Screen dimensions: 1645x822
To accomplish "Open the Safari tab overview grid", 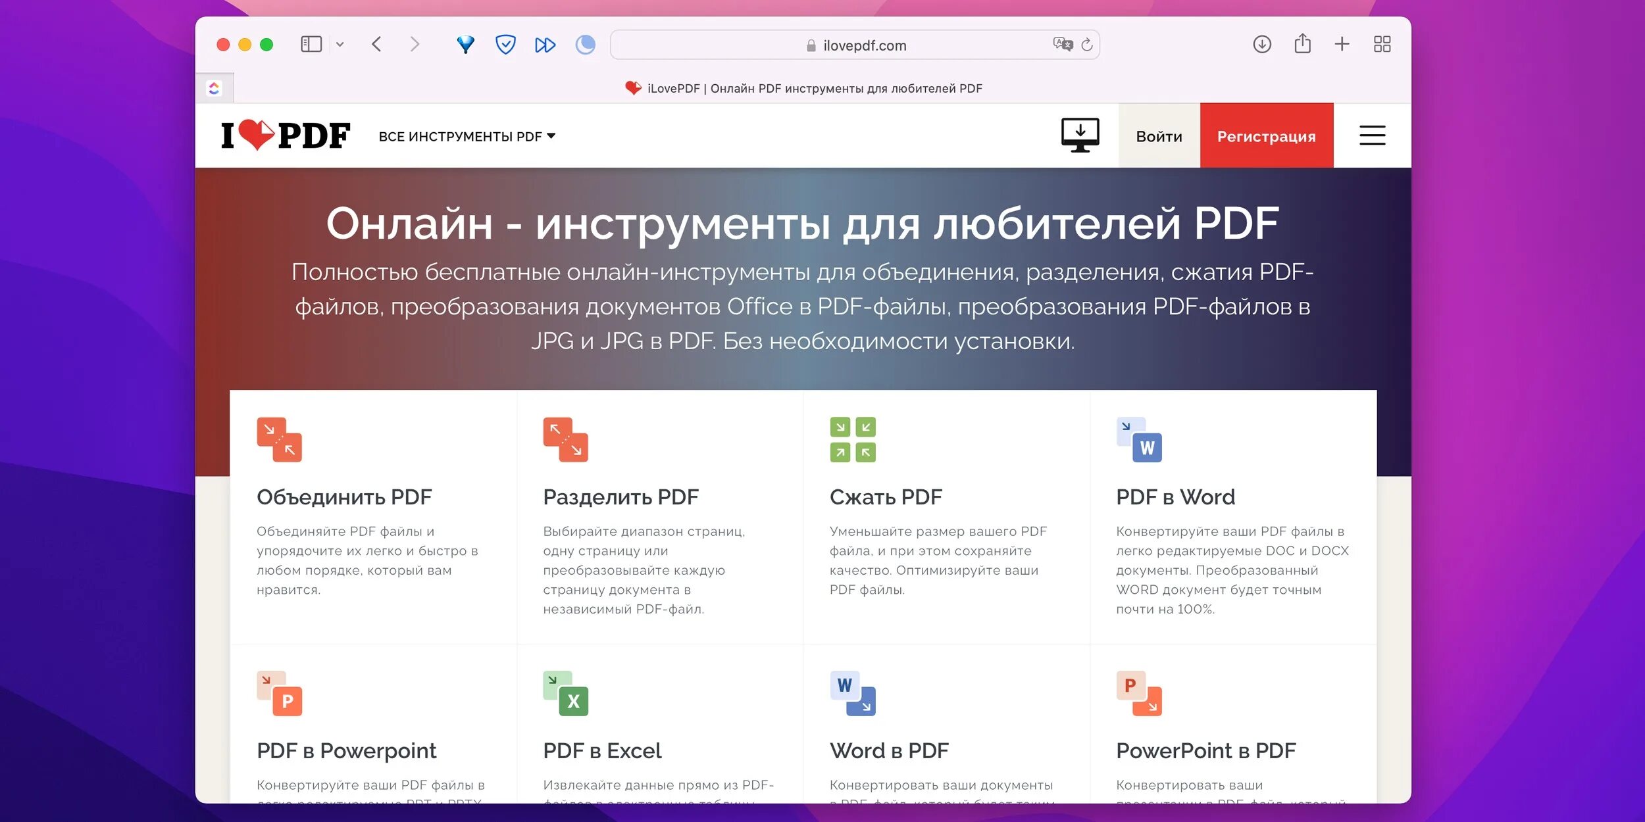I will pos(1382,45).
